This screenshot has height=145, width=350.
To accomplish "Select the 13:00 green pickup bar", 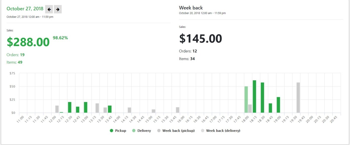I will 85,107.
